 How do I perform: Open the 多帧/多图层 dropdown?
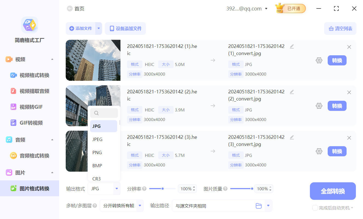coord(140,206)
